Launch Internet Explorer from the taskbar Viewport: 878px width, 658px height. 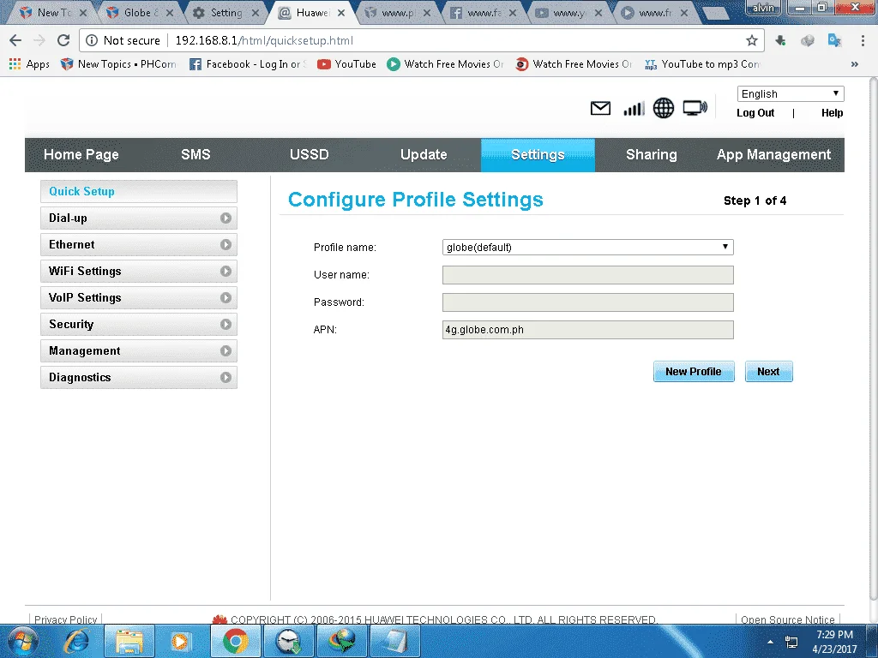point(75,641)
